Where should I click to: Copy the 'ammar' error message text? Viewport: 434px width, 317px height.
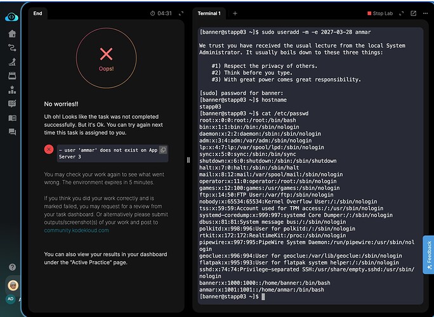163,150
